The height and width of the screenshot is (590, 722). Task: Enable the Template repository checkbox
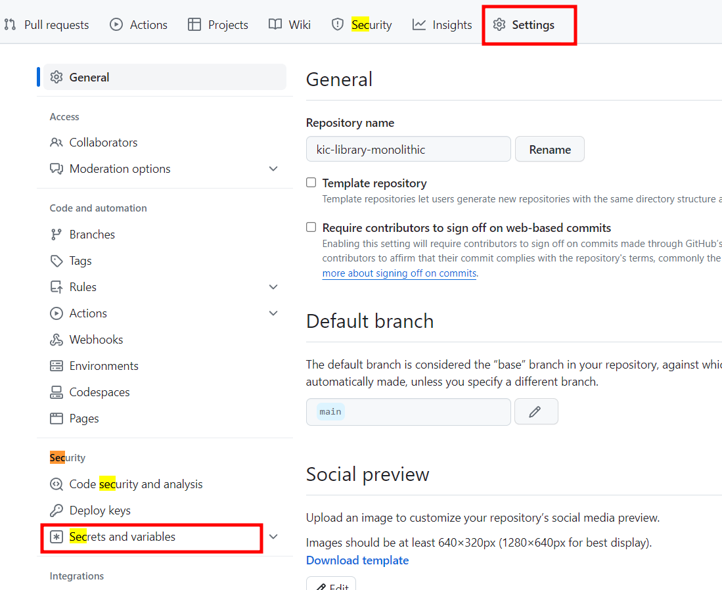pyautogui.click(x=311, y=183)
